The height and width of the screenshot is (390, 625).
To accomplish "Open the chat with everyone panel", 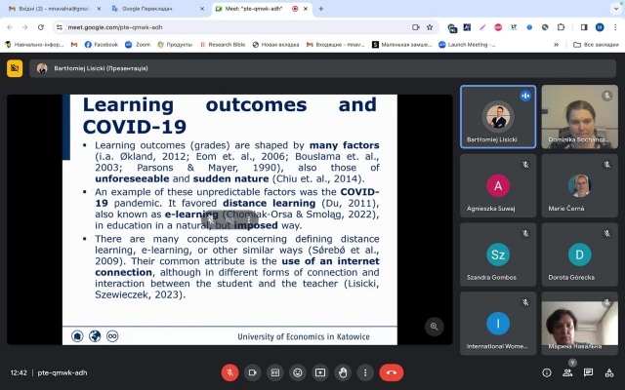I will [589, 372].
